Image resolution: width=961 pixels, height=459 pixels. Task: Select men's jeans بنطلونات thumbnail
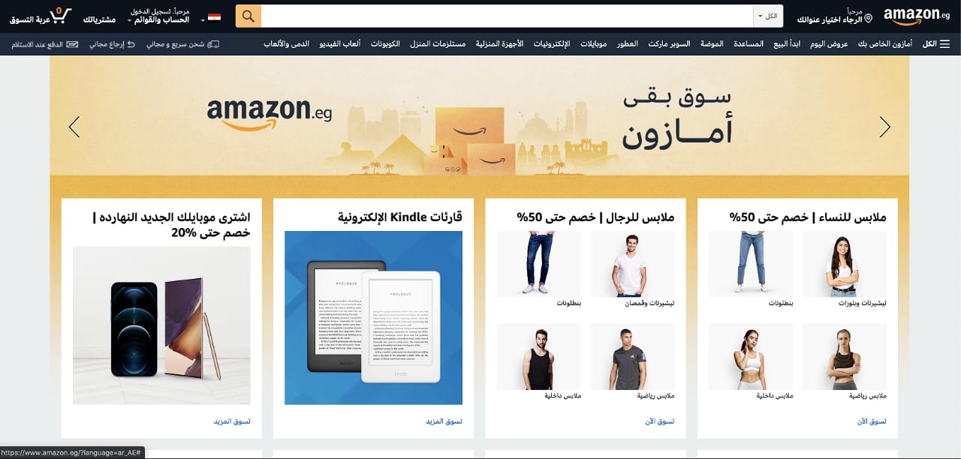pos(539,263)
